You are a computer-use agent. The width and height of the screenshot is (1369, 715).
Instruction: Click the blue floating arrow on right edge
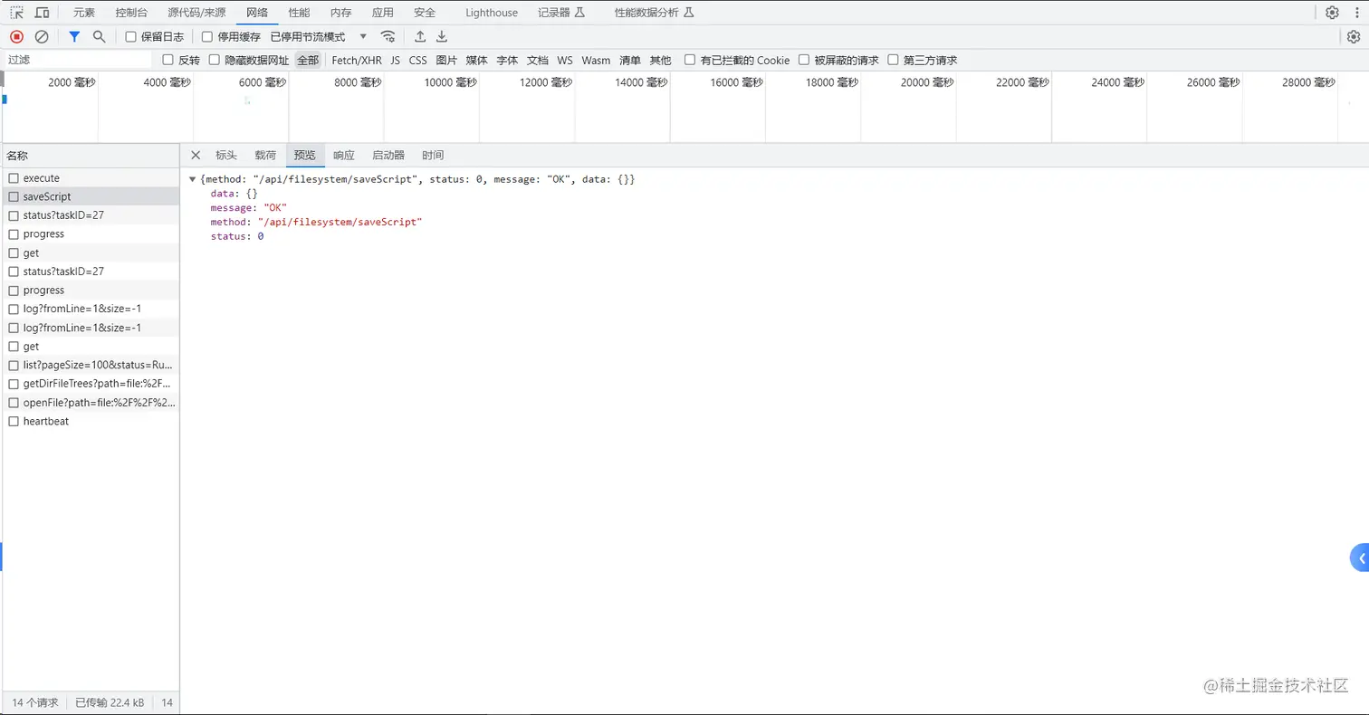1360,558
